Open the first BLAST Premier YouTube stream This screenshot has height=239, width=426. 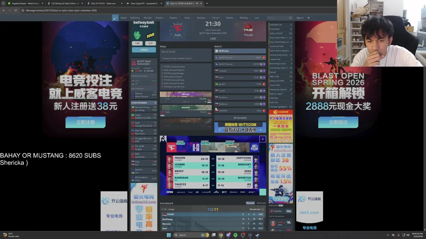(240, 57)
